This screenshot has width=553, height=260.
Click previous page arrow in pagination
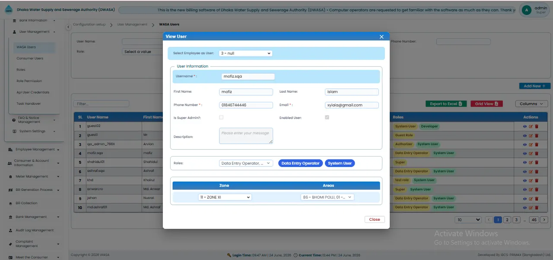coord(489,220)
